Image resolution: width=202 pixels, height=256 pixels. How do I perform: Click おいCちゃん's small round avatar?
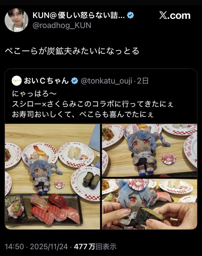(17, 81)
